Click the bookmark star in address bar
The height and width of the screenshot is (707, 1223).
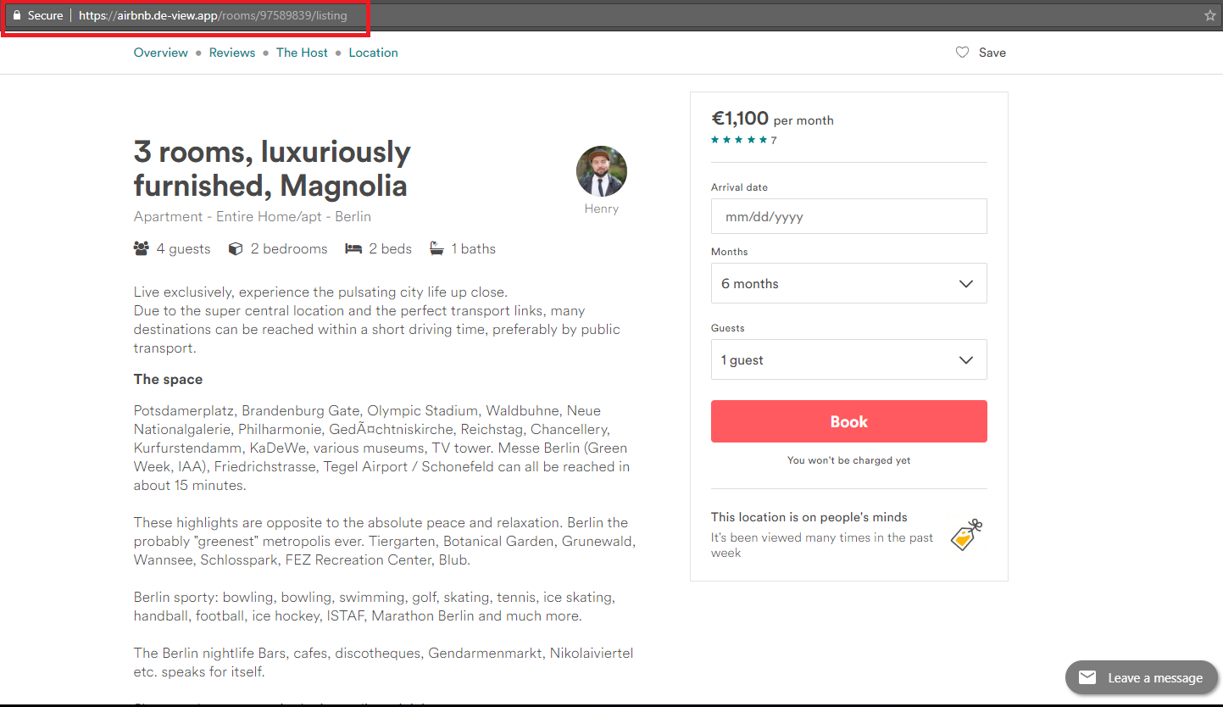[1210, 15]
